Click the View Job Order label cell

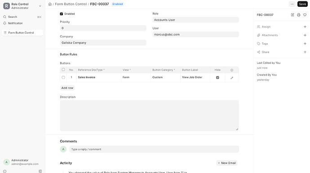195,77
